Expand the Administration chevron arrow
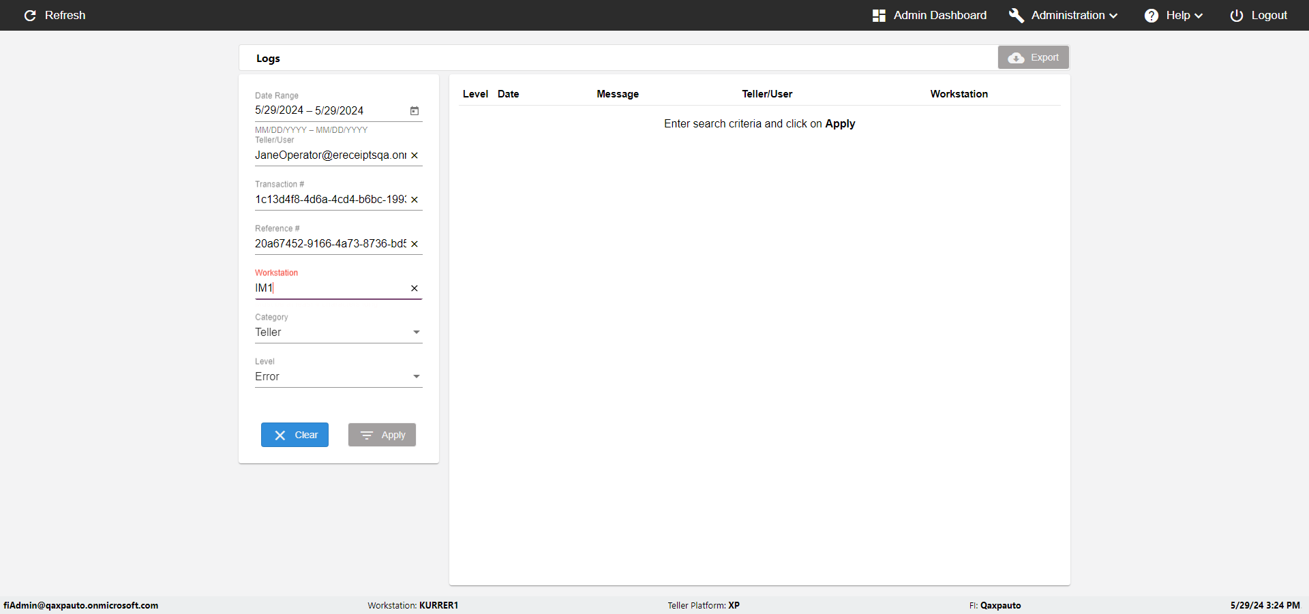Screen dimensions: 1309x614 [x=1113, y=16]
